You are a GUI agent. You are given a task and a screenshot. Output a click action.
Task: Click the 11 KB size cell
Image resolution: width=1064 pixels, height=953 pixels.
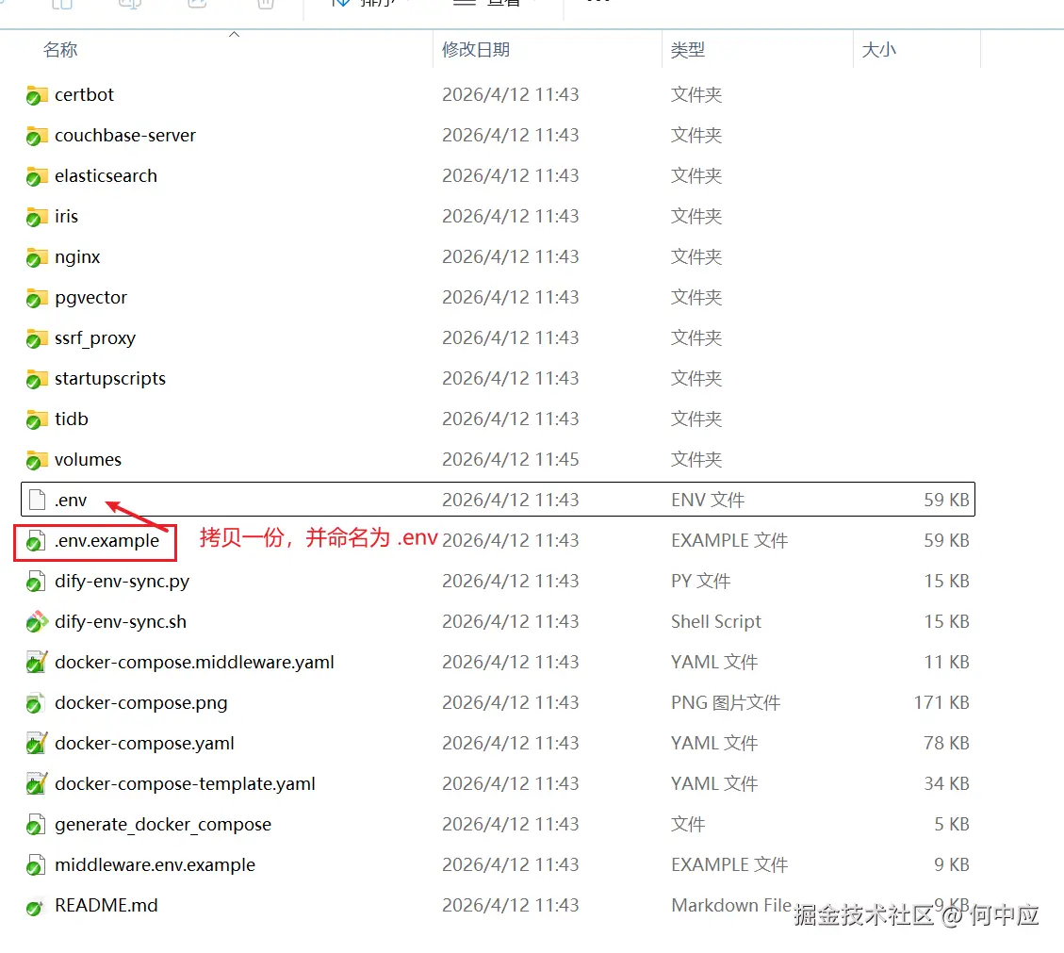(946, 663)
